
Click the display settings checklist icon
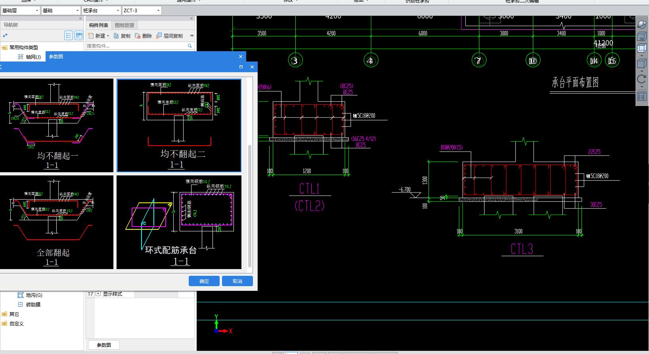pos(641,96)
